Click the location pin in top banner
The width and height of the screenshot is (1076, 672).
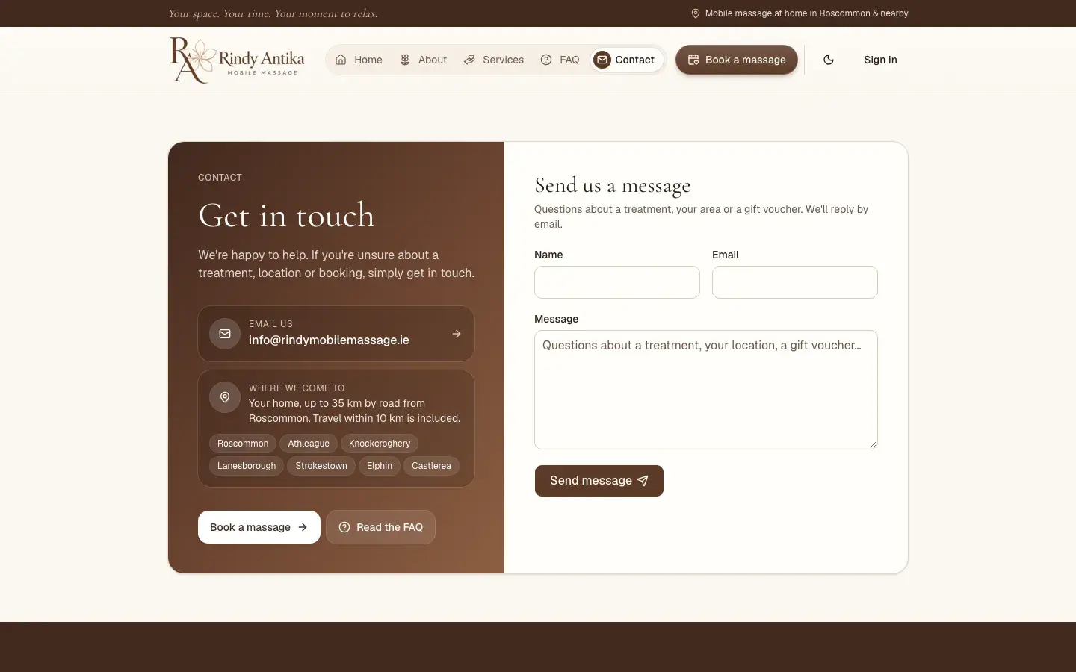[696, 13]
